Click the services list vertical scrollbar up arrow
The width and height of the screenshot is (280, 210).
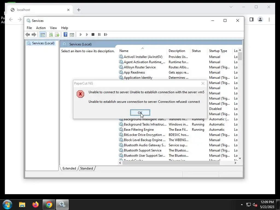(x=240, y=50)
